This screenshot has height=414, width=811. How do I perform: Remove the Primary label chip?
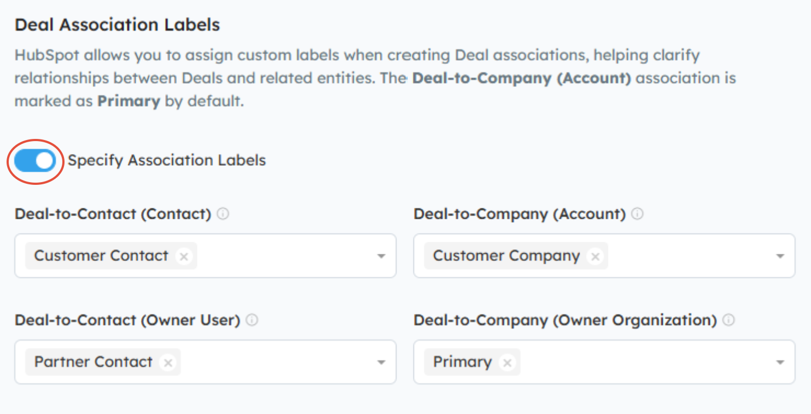pos(507,363)
